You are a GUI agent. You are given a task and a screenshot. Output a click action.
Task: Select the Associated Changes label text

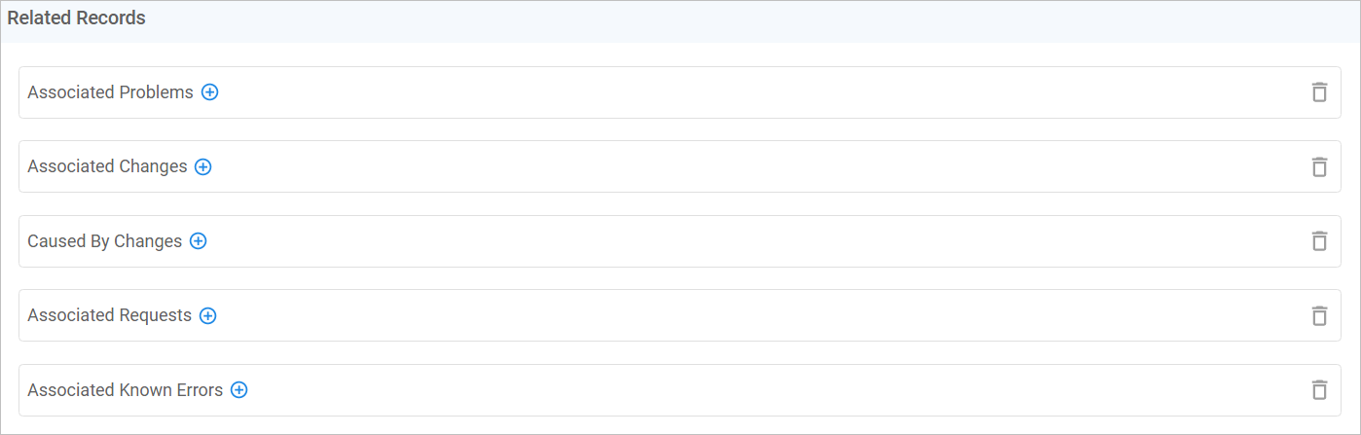point(107,166)
